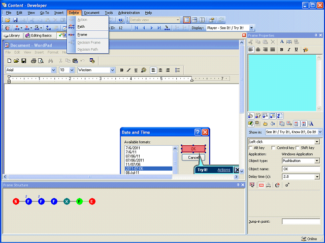Click the blue Help question mark icon
325x243 pixels.
pyautogui.click(x=120, y=20)
